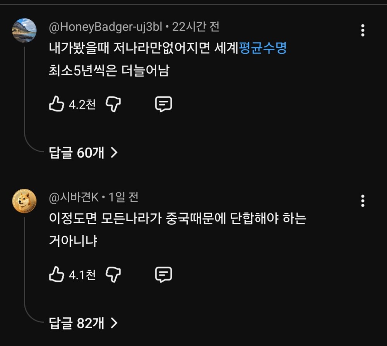Click the 4.1천 like count
Viewport: 387px width, 346px height.
[x=82, y=275]
